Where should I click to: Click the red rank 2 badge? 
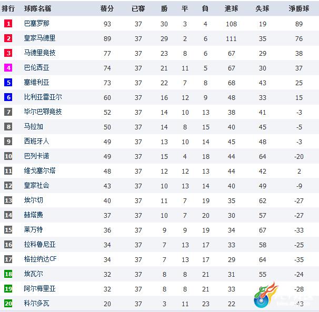coord(8,38)
